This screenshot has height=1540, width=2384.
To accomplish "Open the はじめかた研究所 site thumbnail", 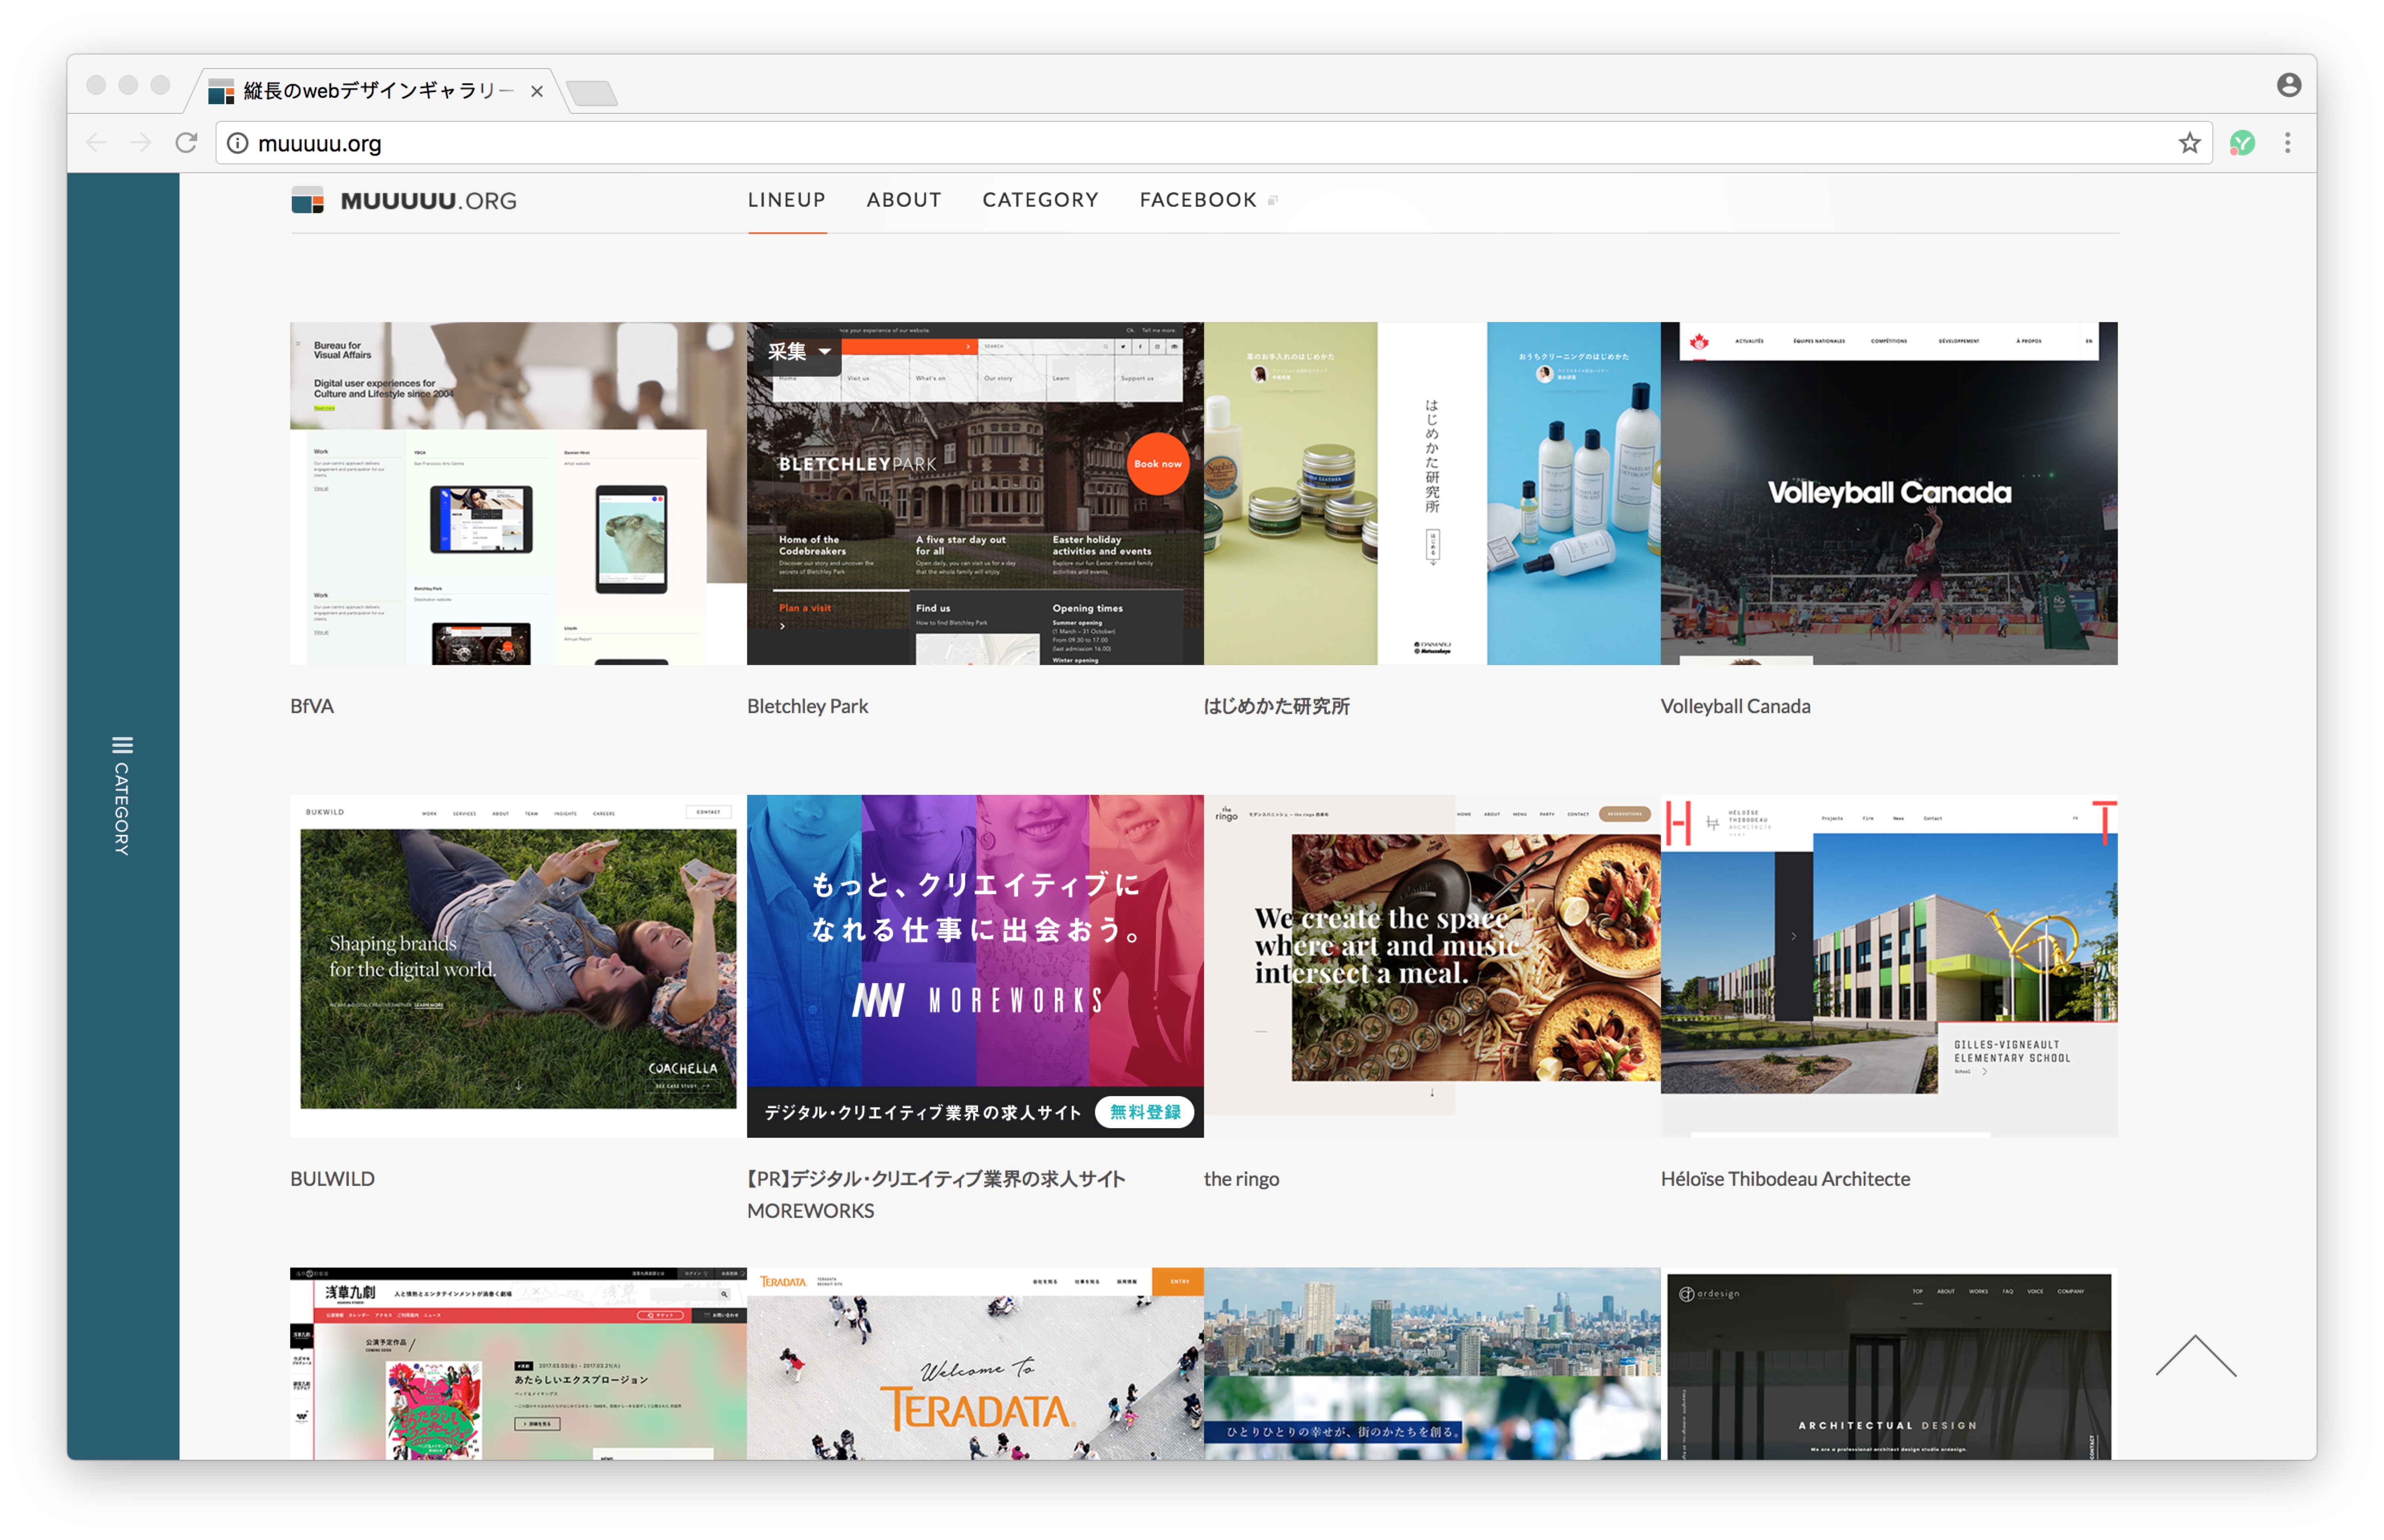I will (1432, 493).
